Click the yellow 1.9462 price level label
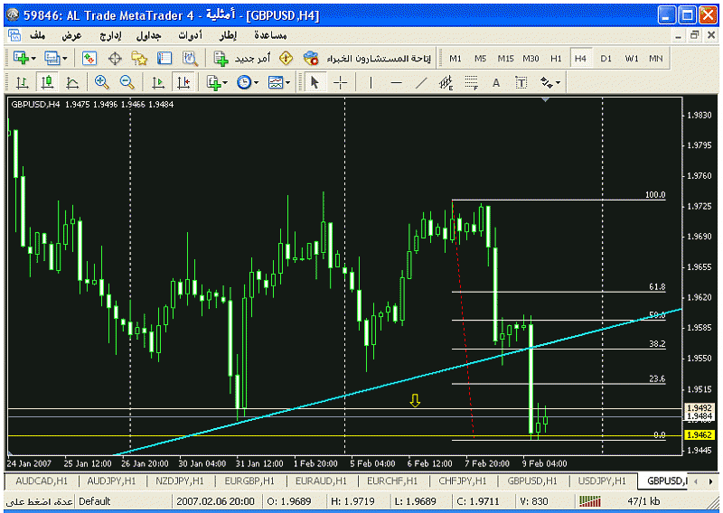This screenshot has width=723, height=513. tap(700, 435)
